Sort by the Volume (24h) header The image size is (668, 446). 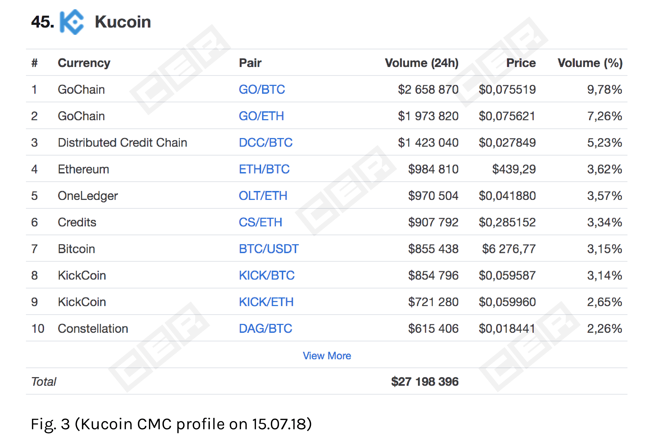[x=422, y=63]
